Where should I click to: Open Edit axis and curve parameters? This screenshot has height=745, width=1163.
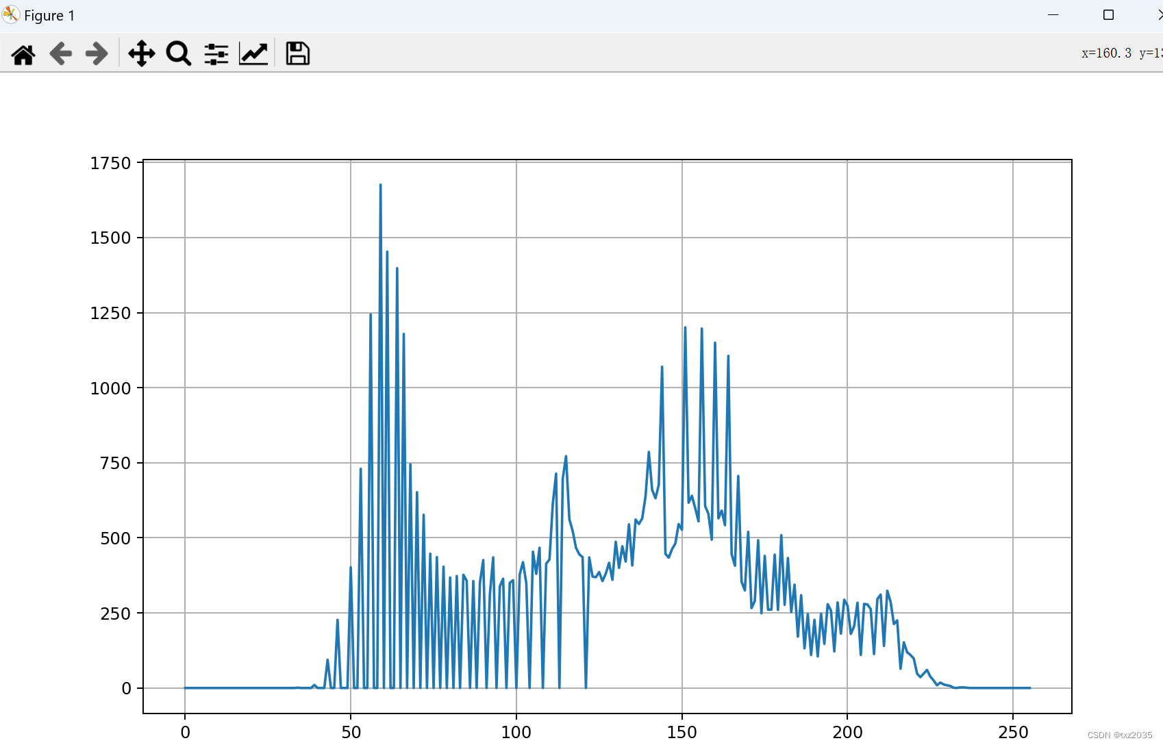pos(253,53)
